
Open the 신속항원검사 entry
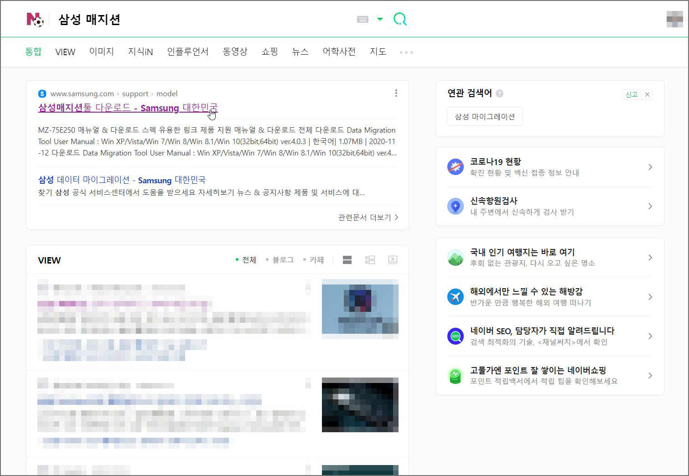coord(550,206)
